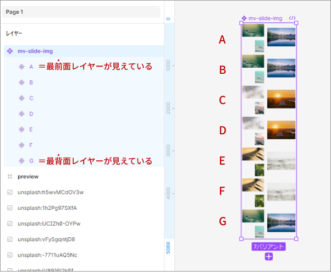
Task: Select the unsplash:UCIZh0-OYPw image layer
Action: pos(49,224)
